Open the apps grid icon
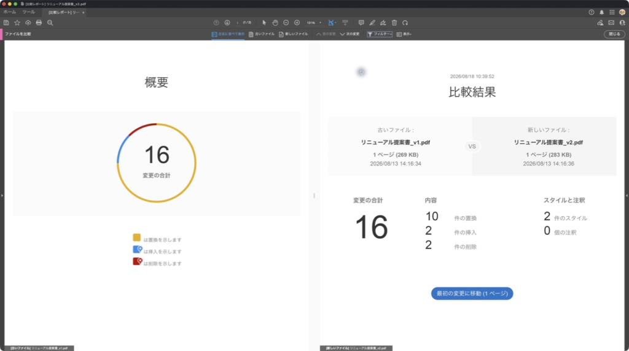 tap(612, 12)
